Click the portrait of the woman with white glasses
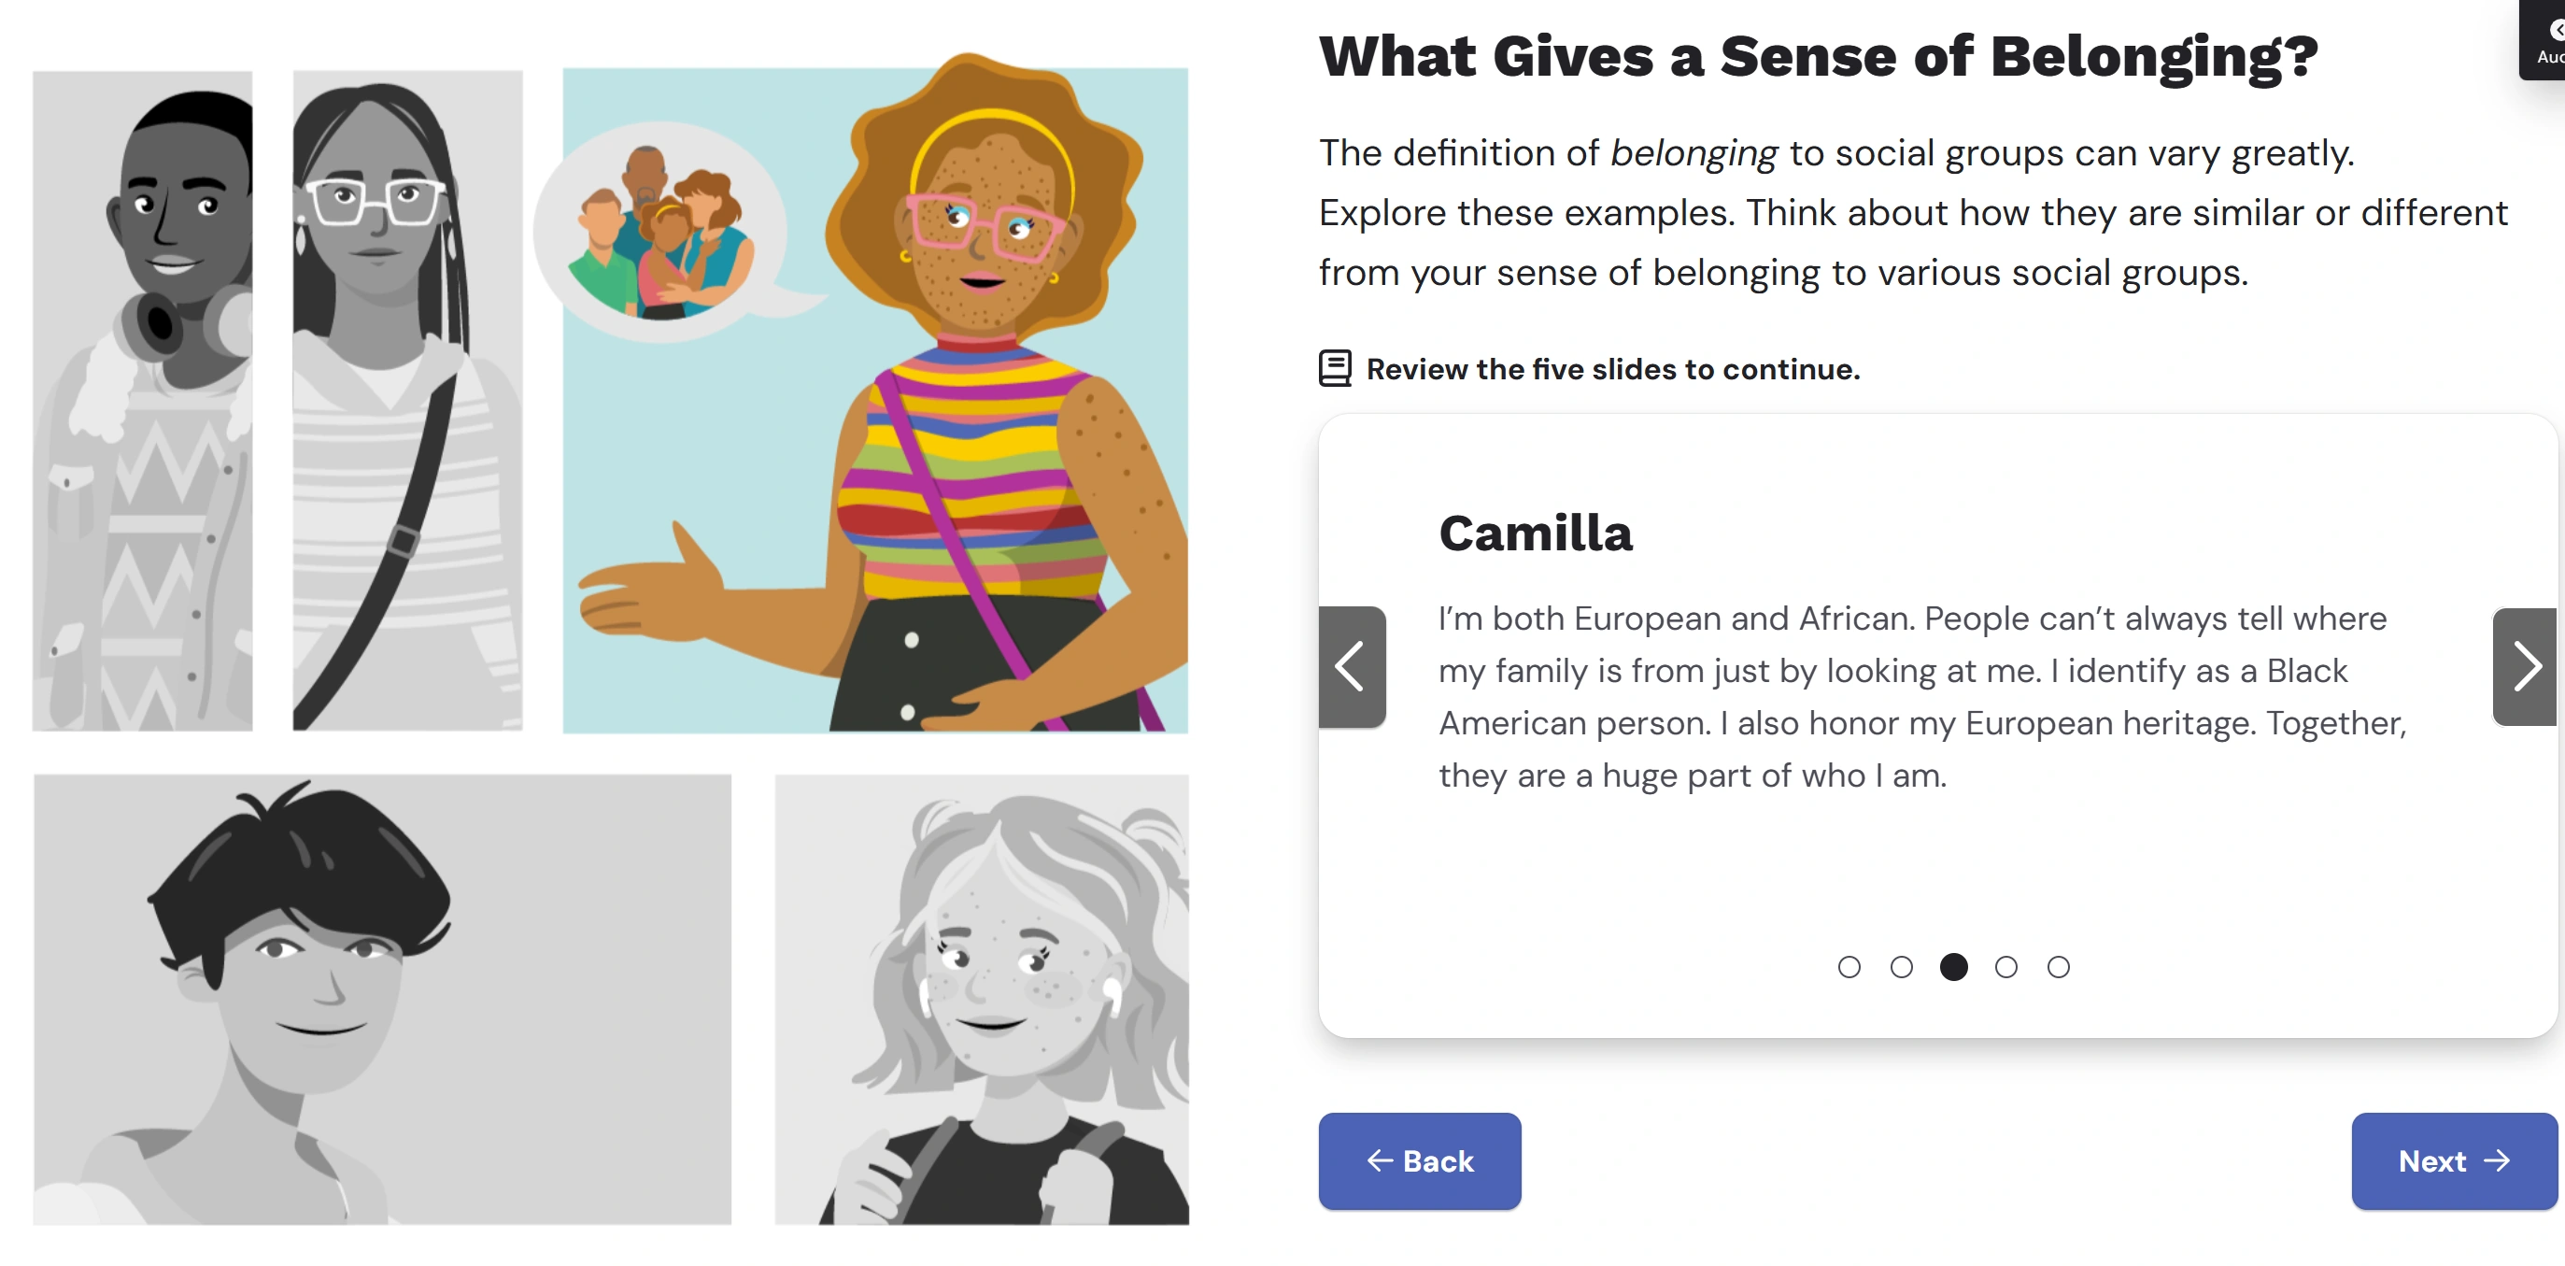This screenshot has height=1266, width=2565. (x=406, y=401)
